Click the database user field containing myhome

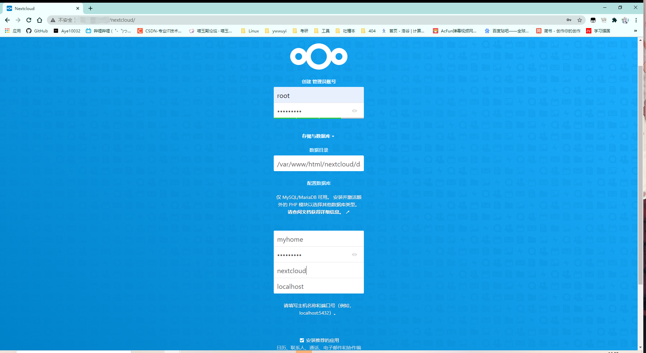point(319,239)
